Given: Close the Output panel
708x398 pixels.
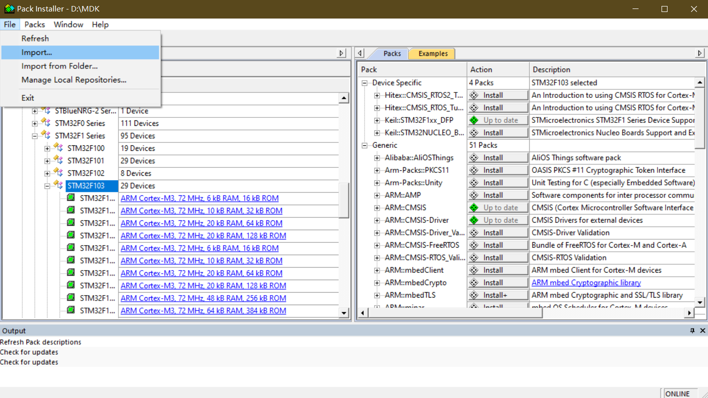Looking at the screenshot, I should (703, 331).
